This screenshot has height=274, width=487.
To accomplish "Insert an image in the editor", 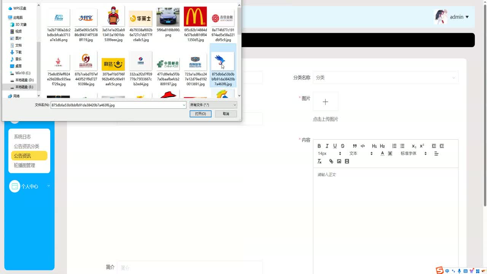I will [x=339, y=161].
